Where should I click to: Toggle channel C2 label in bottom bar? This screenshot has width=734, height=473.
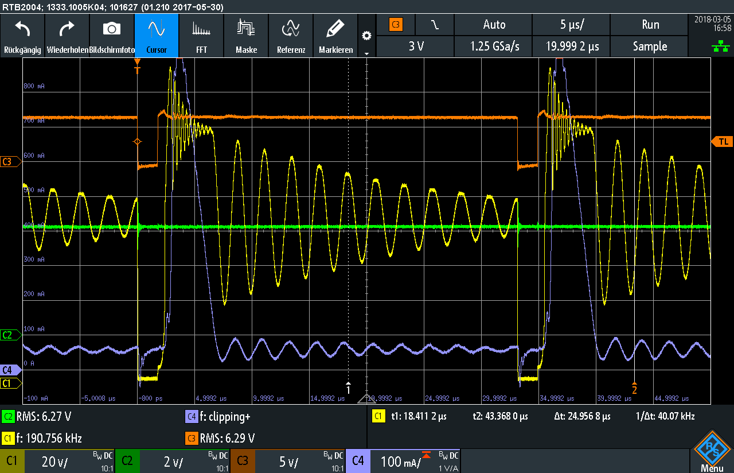(127, 460)
